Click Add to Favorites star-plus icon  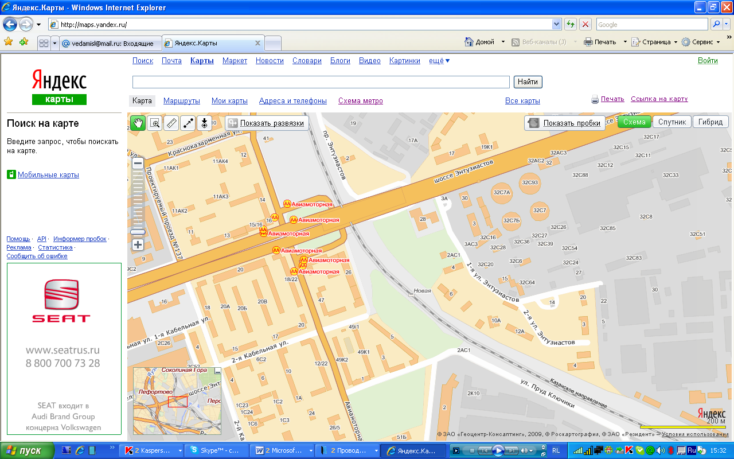point(24,42)
